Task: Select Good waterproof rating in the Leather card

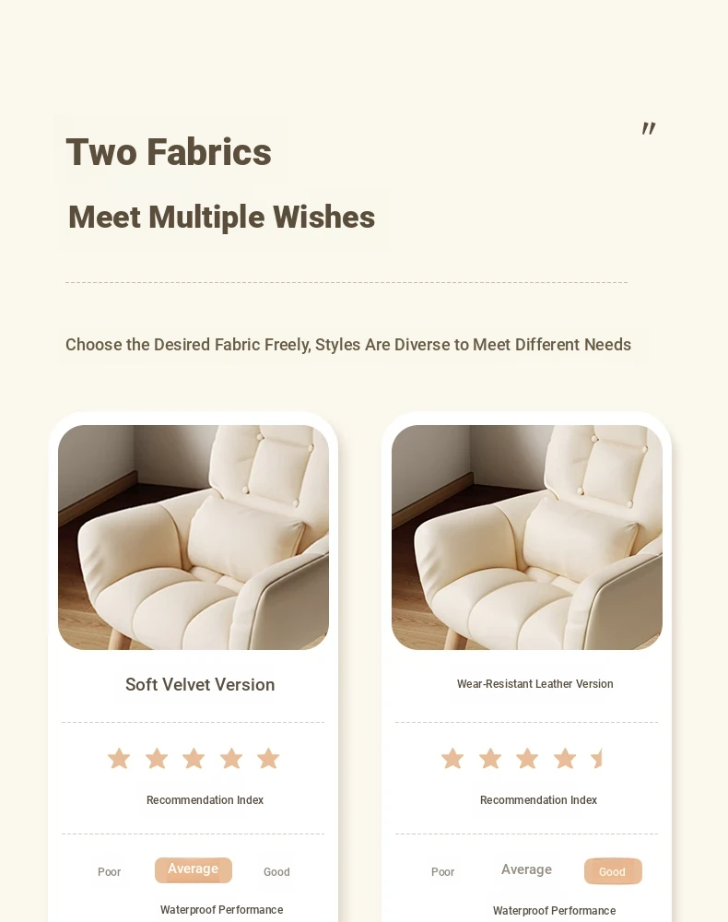Action: [613, 871]
